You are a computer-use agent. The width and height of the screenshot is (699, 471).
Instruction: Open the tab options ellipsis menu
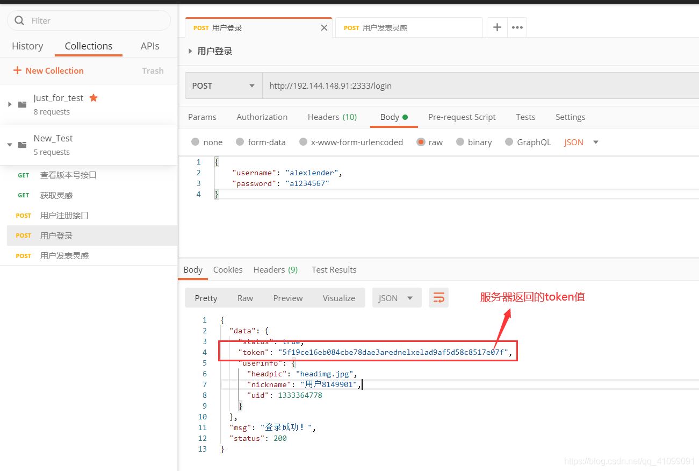517,27
